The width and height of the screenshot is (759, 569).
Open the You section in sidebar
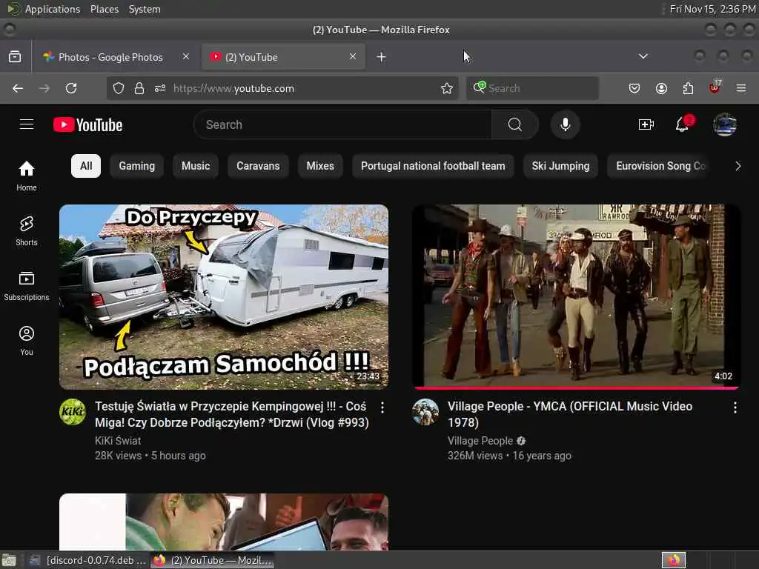click(27, 341)
